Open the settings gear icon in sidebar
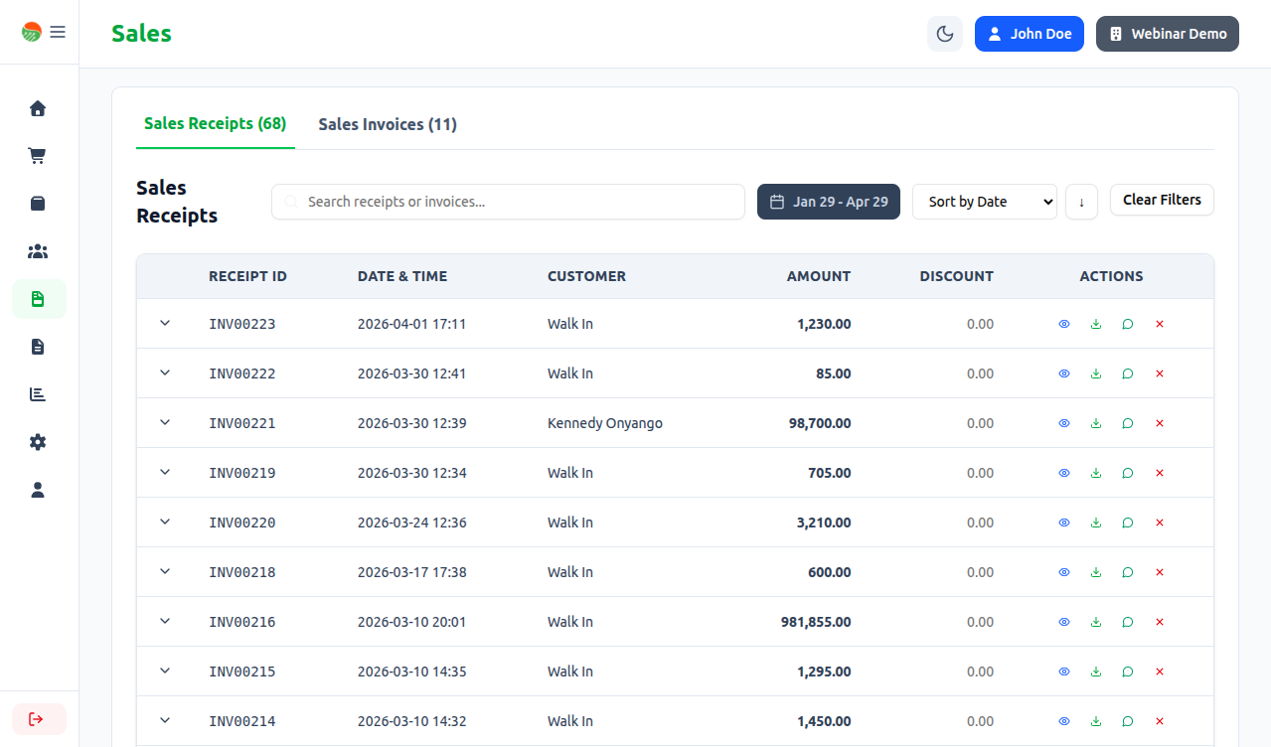 (38, 442)
